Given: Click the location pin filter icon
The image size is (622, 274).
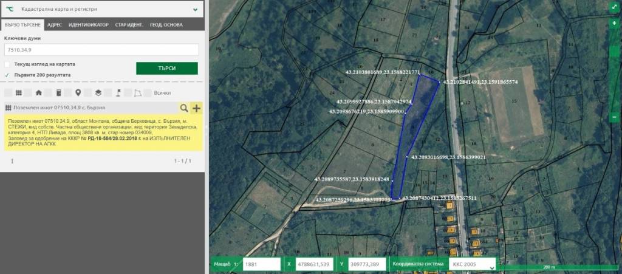Looking at the screenshot, I should tap(78, 93).
